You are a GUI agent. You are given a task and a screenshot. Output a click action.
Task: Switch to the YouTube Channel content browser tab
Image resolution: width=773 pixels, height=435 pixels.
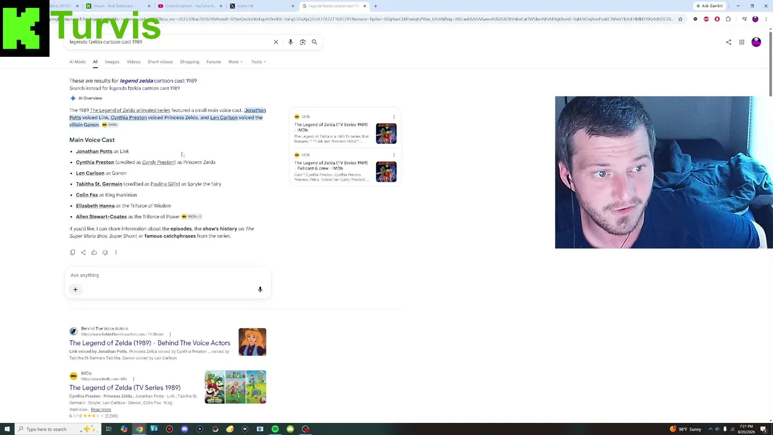click(x=190, y=6)
